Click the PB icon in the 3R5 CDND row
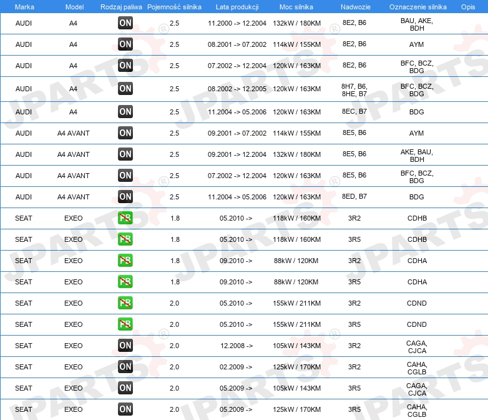 [x=125, y=324]
